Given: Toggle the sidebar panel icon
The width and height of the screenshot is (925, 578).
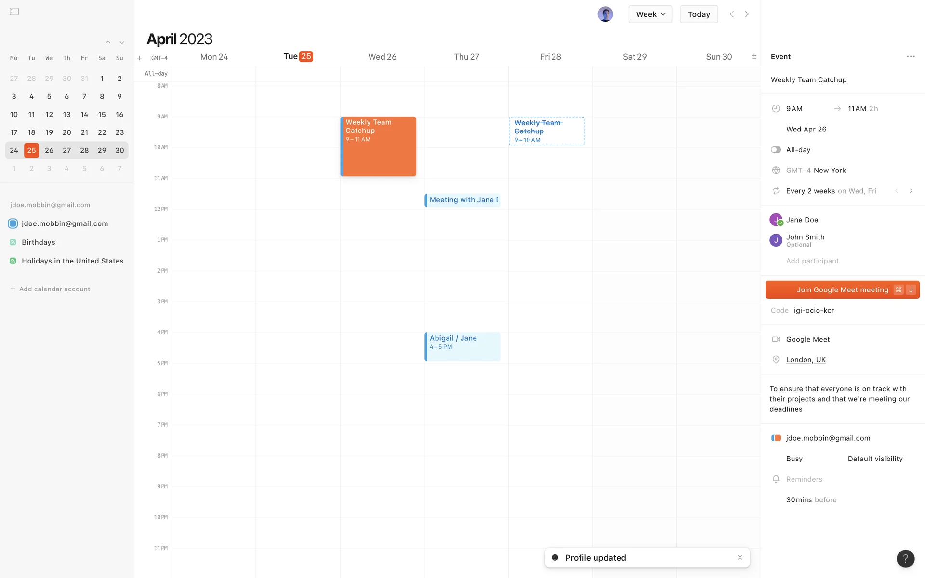Looking at the screenshot, I should (x=14, y=12).
